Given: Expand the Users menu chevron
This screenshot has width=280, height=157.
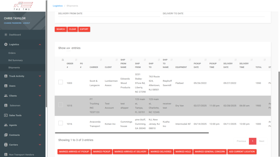Looking at the screenshot, I should (x=40, y=86).
